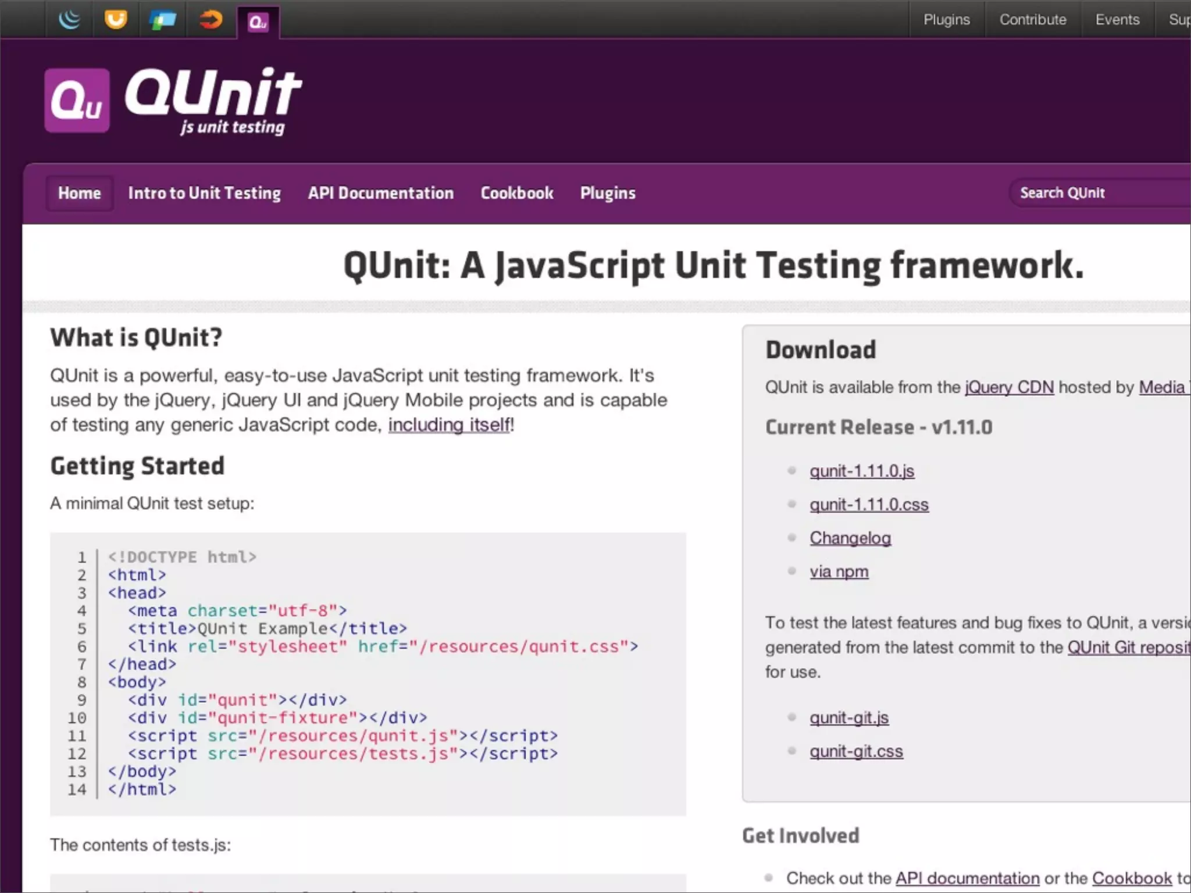
Task: Open Plugins in the top-right bar
Action: click(946, 20)
